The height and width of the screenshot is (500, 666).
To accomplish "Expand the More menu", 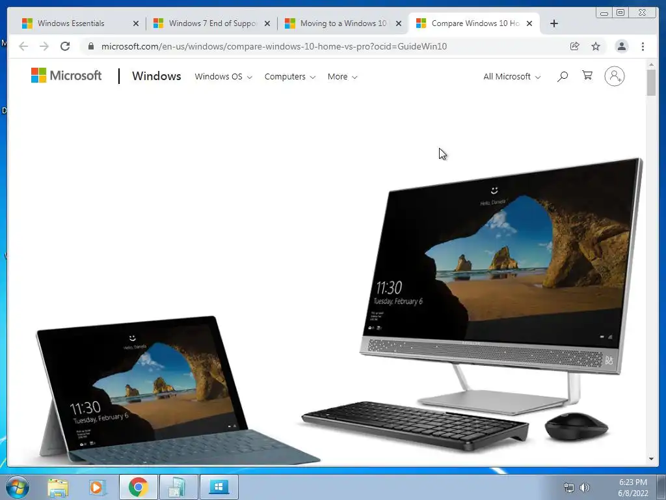I will point(342,77).
